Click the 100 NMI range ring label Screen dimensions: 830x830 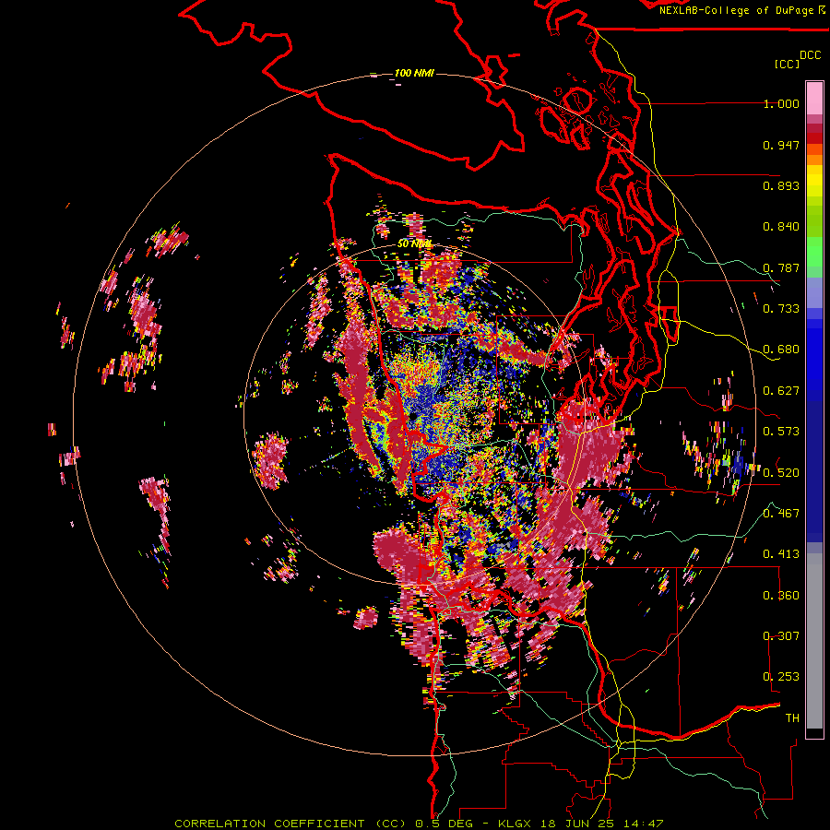click(x=414, y=73)
